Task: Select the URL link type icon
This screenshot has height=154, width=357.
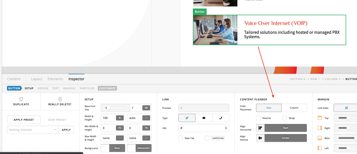Action: point(187,118)
